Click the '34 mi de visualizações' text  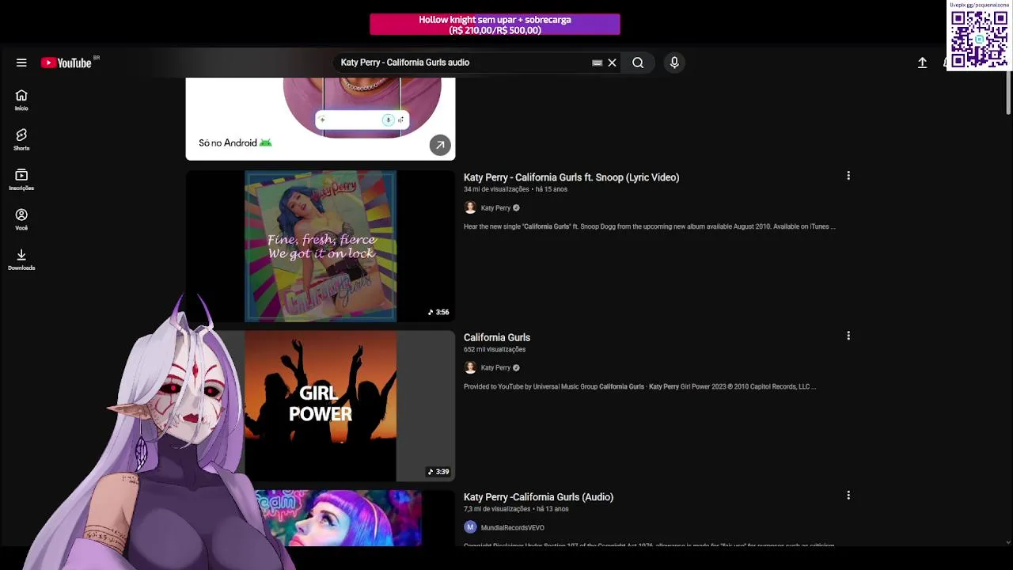496,189
